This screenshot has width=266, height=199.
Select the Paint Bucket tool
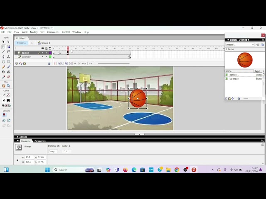8,72
